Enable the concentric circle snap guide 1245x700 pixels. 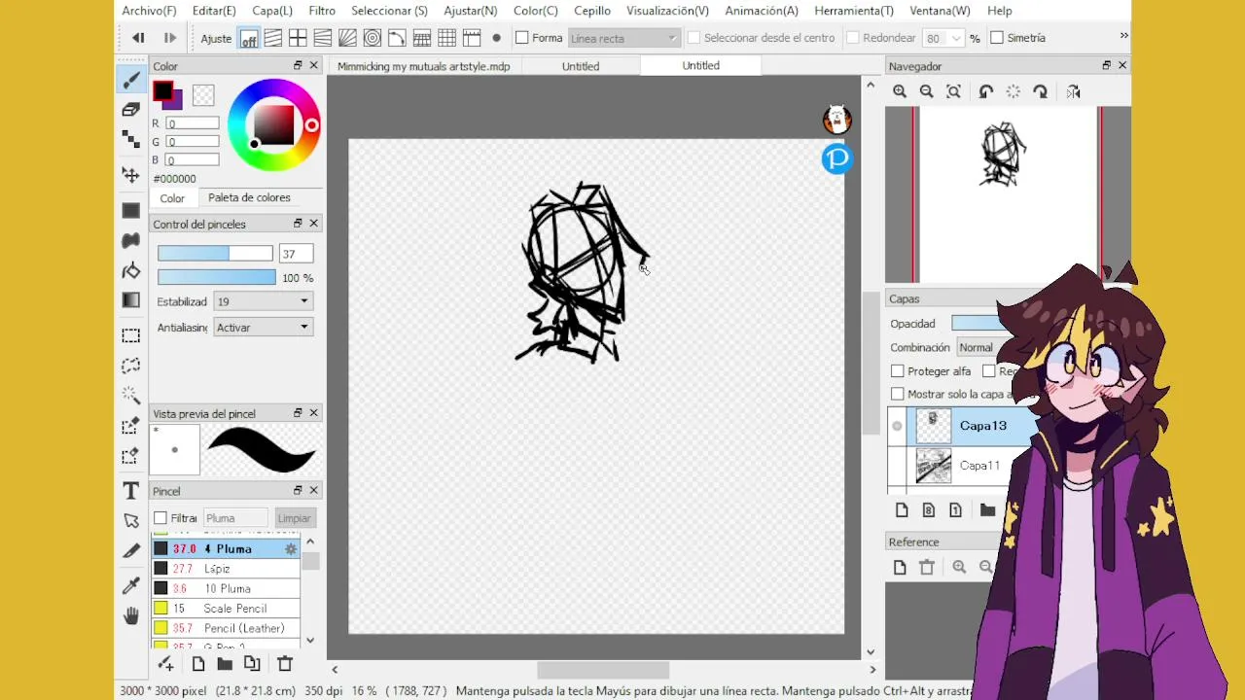(x=373, y=38)
